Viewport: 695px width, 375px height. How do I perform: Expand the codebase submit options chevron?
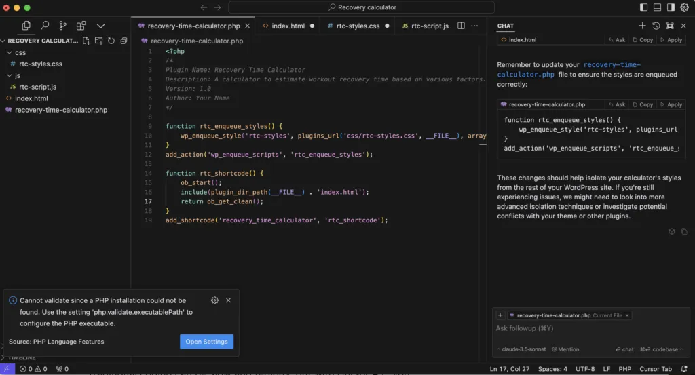[x=683, y=349]
